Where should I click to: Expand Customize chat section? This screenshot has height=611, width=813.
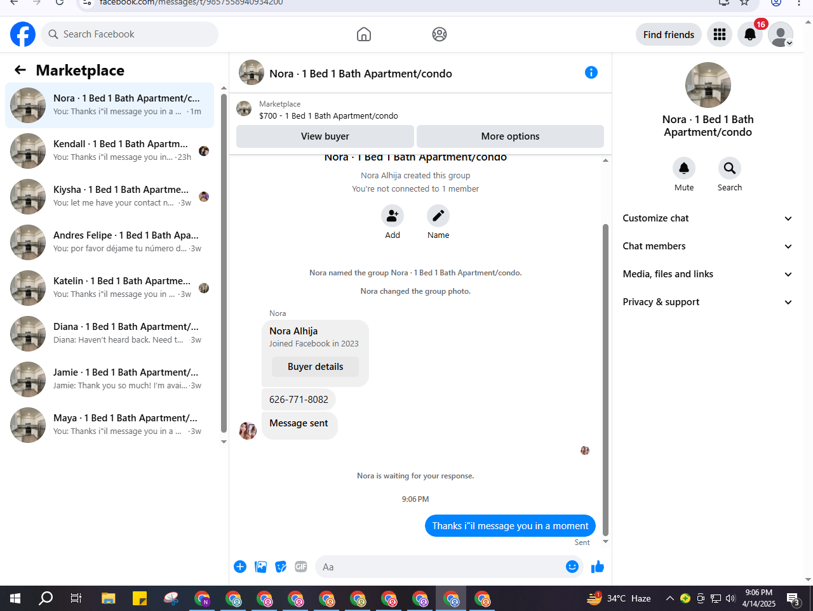click(708, 218)
